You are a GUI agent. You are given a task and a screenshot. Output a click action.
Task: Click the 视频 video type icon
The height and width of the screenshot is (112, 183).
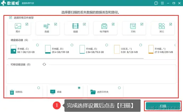pos(75,26)
